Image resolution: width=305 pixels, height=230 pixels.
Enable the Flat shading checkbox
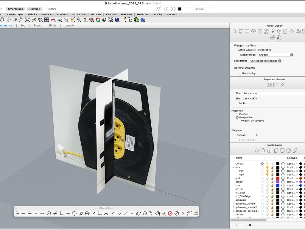[x=240, y=73]
